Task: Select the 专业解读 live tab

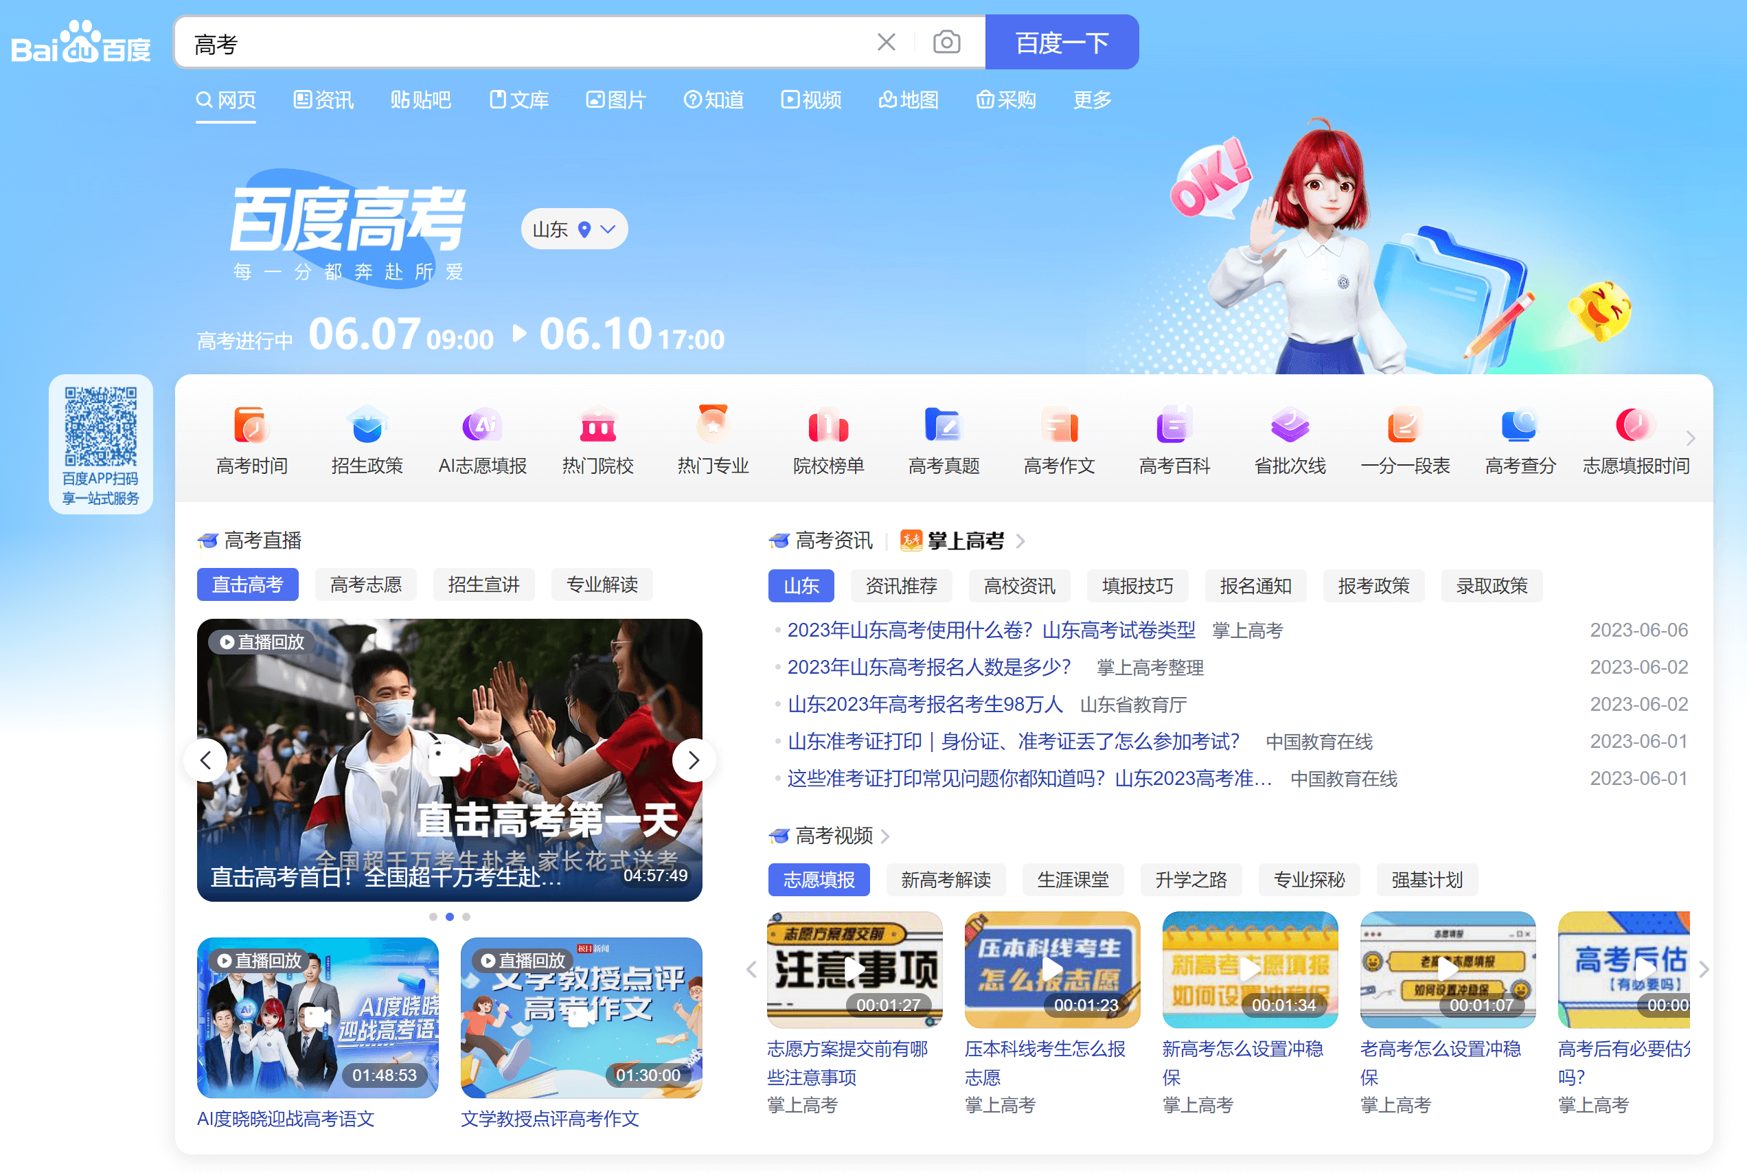Action: coord(602,584)
